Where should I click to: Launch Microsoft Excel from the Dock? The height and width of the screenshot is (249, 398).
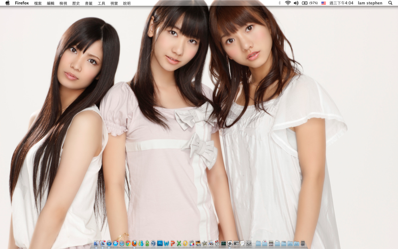point(179,244)
